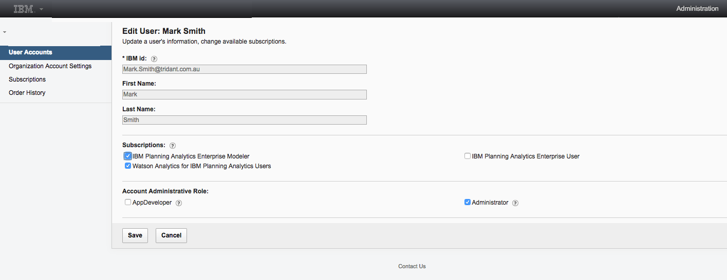Click the Save button

pos(135,235)
